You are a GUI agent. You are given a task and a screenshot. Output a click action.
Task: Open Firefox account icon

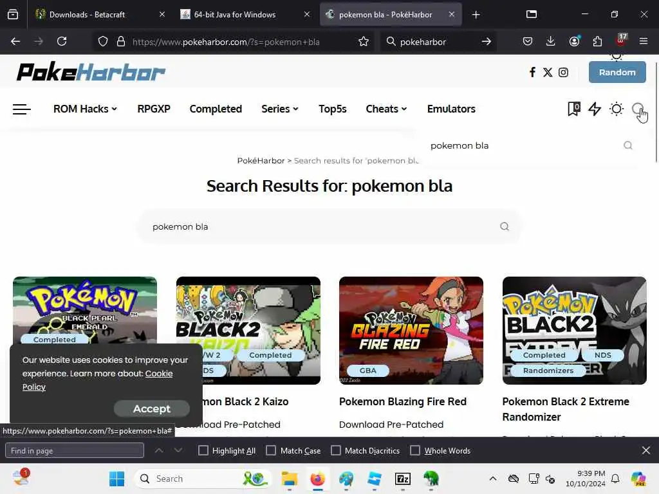[x=574, y=41]
